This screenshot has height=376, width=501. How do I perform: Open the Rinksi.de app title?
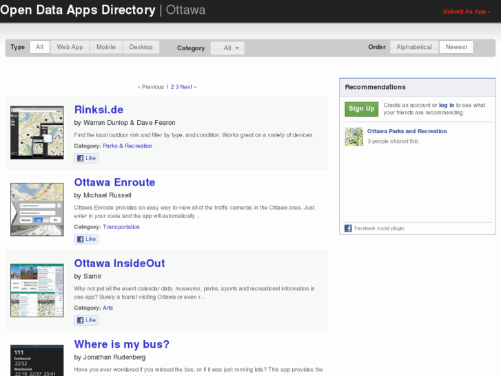99,110
